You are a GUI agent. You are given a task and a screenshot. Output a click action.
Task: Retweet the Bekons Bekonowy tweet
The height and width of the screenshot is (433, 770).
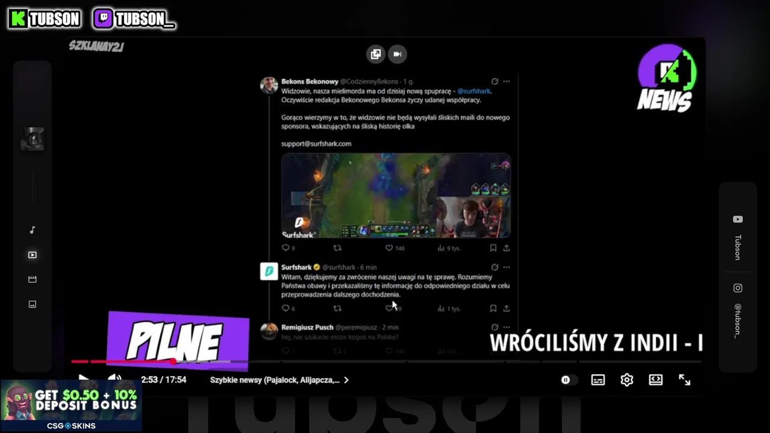(337, 248)
